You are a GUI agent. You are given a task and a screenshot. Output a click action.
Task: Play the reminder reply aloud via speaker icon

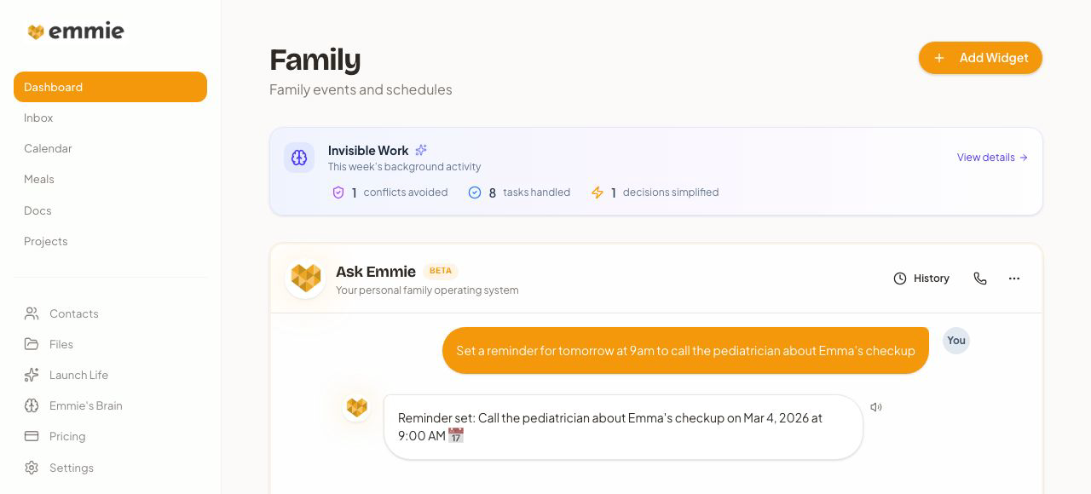(876, 407)
